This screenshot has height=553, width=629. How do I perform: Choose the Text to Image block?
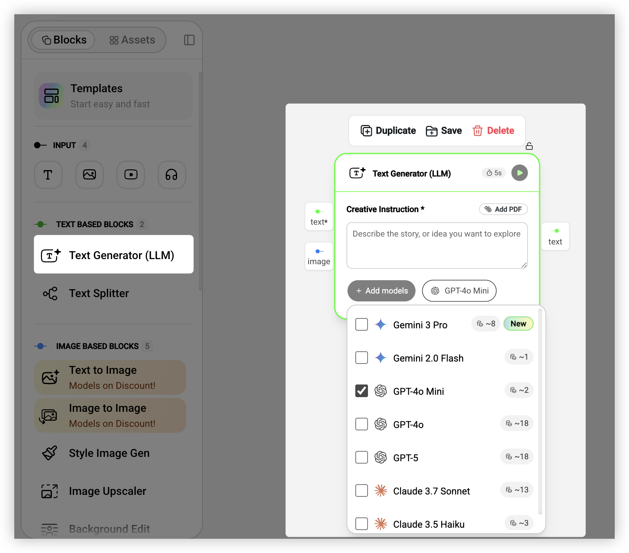click(x=110, y=377)
